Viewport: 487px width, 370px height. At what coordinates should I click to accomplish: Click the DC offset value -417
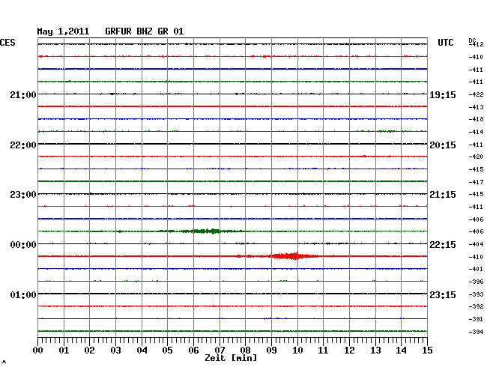pos(476,182)
